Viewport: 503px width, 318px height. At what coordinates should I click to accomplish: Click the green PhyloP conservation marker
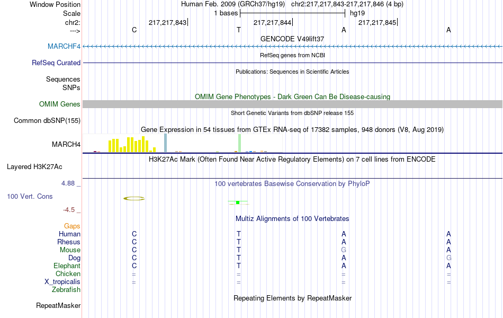click(238, 202)
